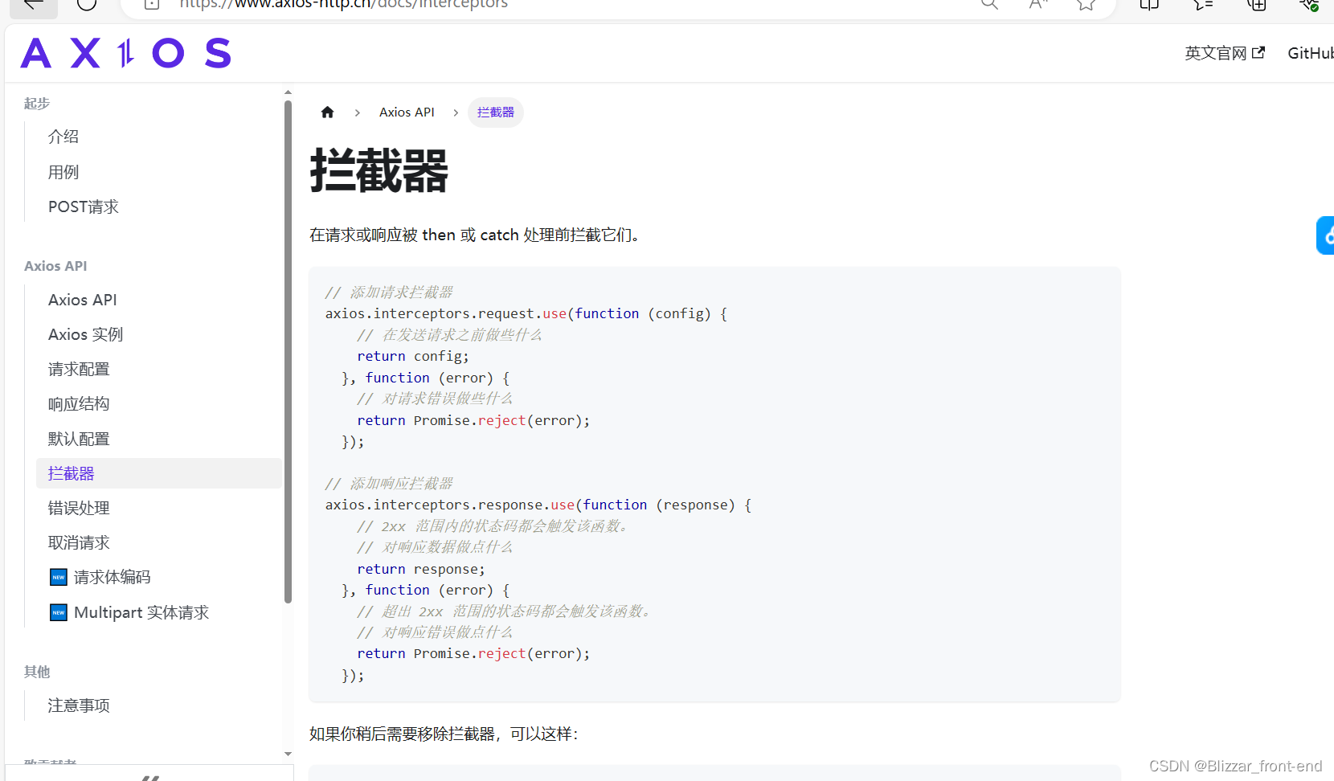Click the NEW badge beside 请求体编码
The width and height of the screenshot is (1334, 781).
[x=59, y=577]
